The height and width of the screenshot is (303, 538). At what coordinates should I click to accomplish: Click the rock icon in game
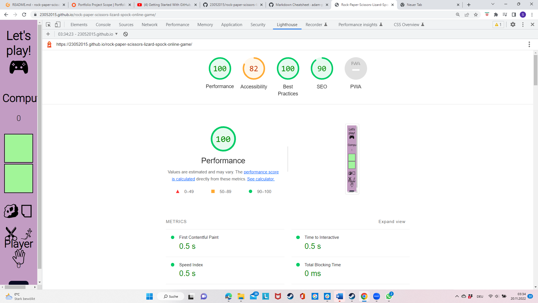coord(11,211)
